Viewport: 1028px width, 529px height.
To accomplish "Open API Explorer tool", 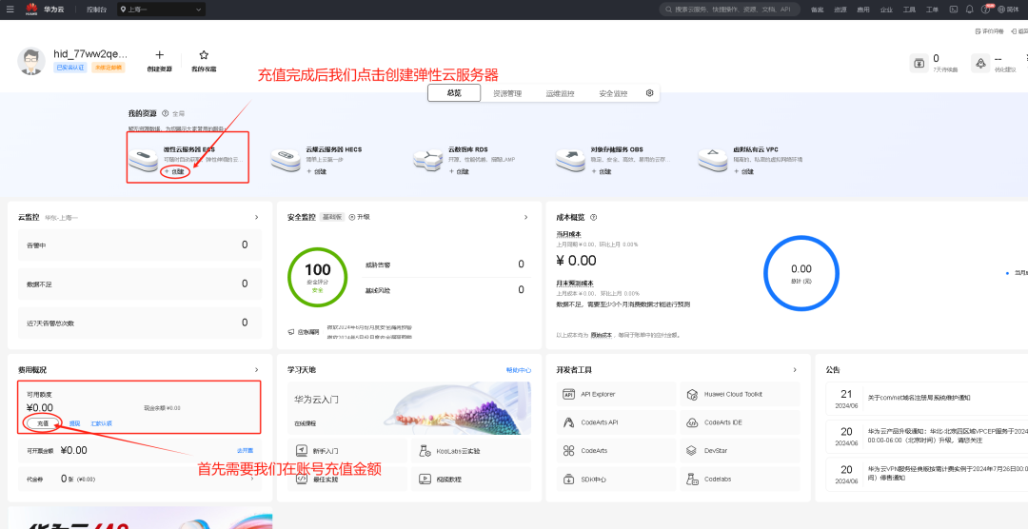I will [x=616, y=395].
